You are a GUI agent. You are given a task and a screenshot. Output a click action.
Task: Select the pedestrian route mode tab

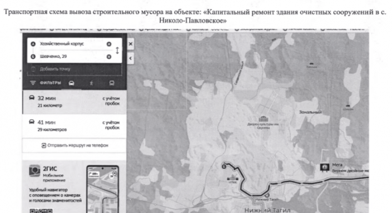(x=91, y=83)
